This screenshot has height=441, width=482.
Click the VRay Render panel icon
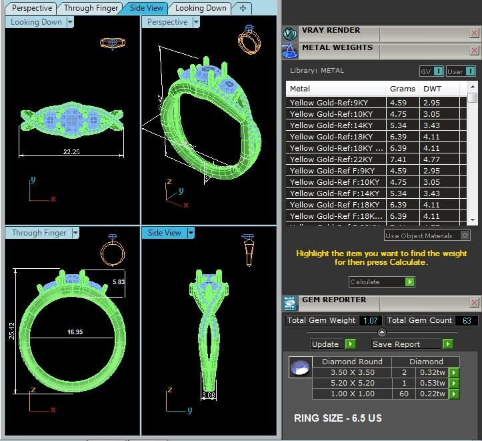click(x=290, y=33)
